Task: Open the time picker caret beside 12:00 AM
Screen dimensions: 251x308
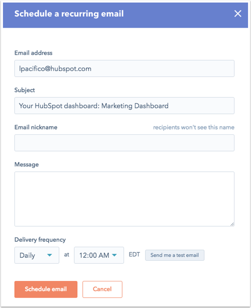Action: click(x=114, y=255)
